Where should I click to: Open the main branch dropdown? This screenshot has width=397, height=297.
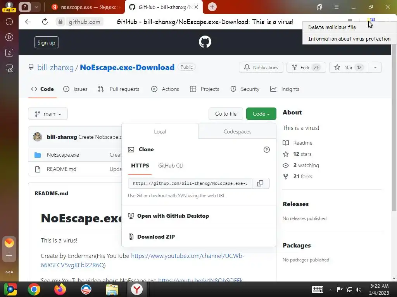(48, 114)
